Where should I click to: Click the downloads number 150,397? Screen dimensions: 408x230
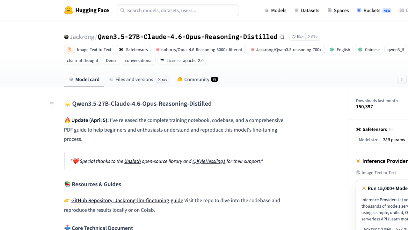(364, 107)
